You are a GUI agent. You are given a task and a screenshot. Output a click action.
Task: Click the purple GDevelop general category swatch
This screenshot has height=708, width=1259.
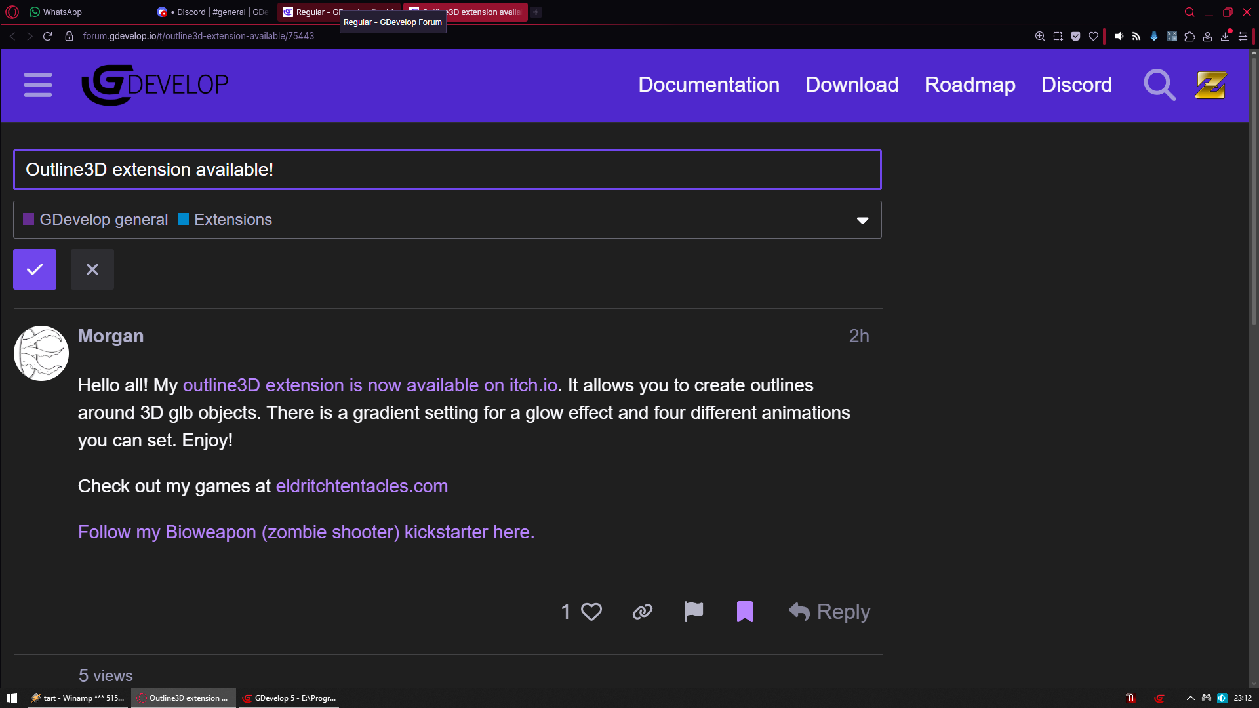point(28,220)
